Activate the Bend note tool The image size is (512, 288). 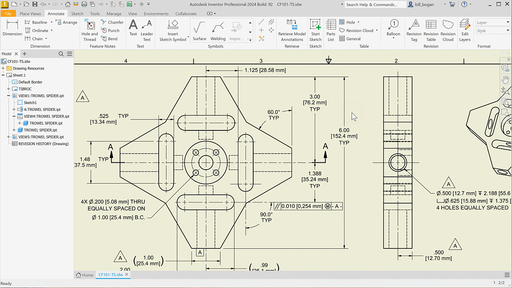(x=109, y=39)
